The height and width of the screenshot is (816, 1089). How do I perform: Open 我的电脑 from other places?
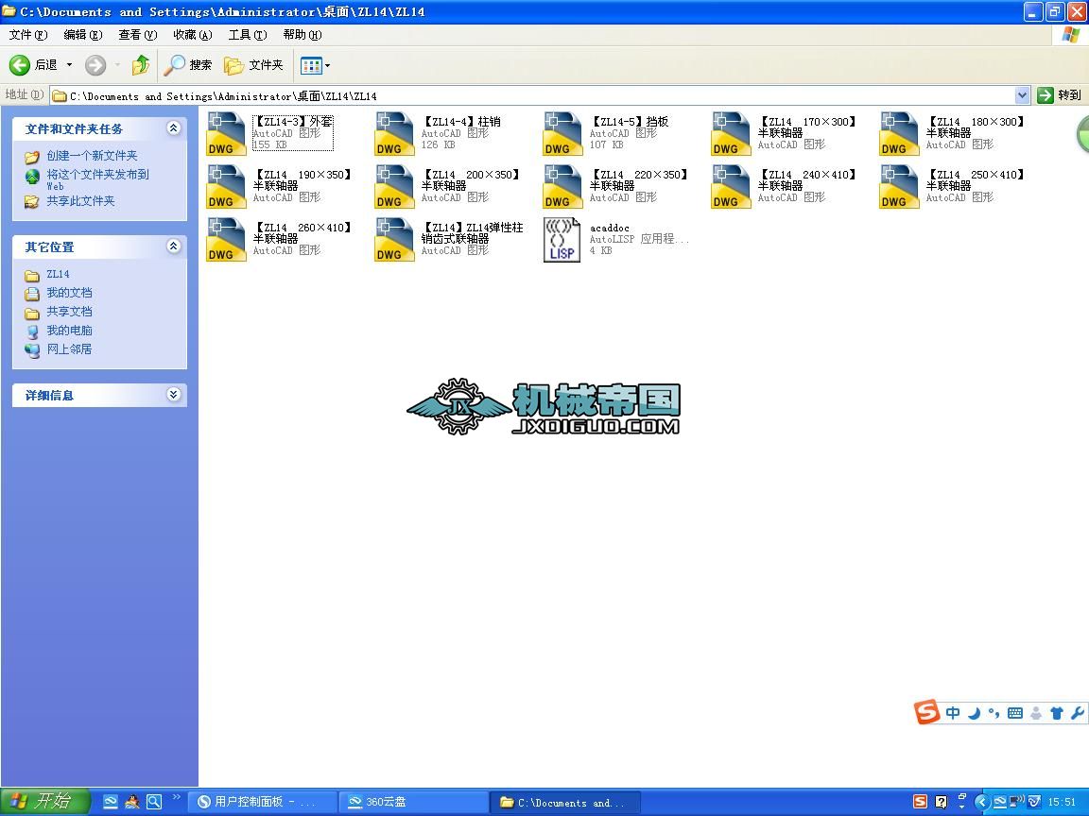pyautogui.click(x=69, y=331)
